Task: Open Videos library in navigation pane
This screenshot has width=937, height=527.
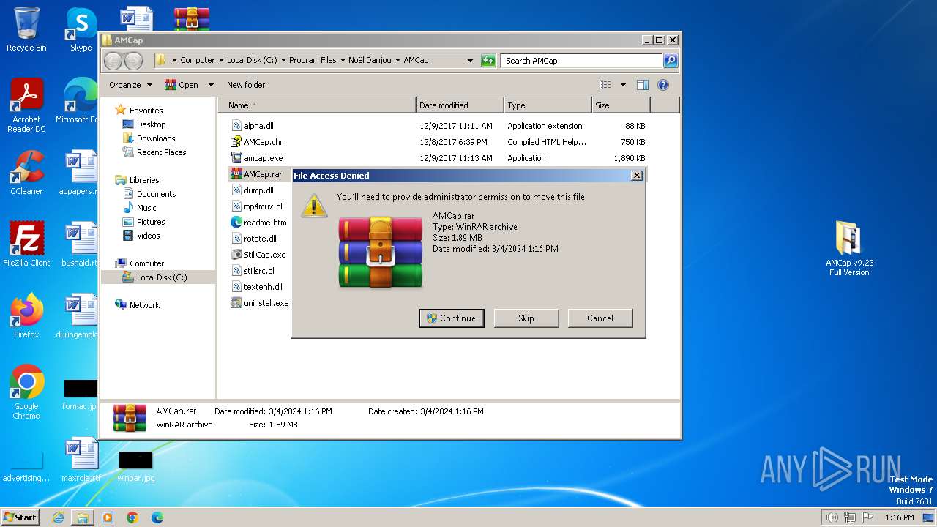Action: tap(148, 236)
